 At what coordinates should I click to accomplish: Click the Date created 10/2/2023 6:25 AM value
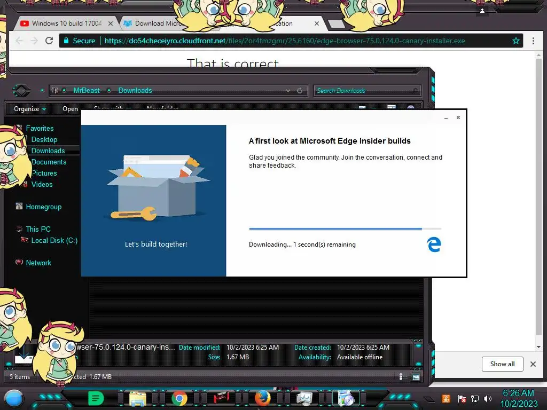tap(363, 347)
